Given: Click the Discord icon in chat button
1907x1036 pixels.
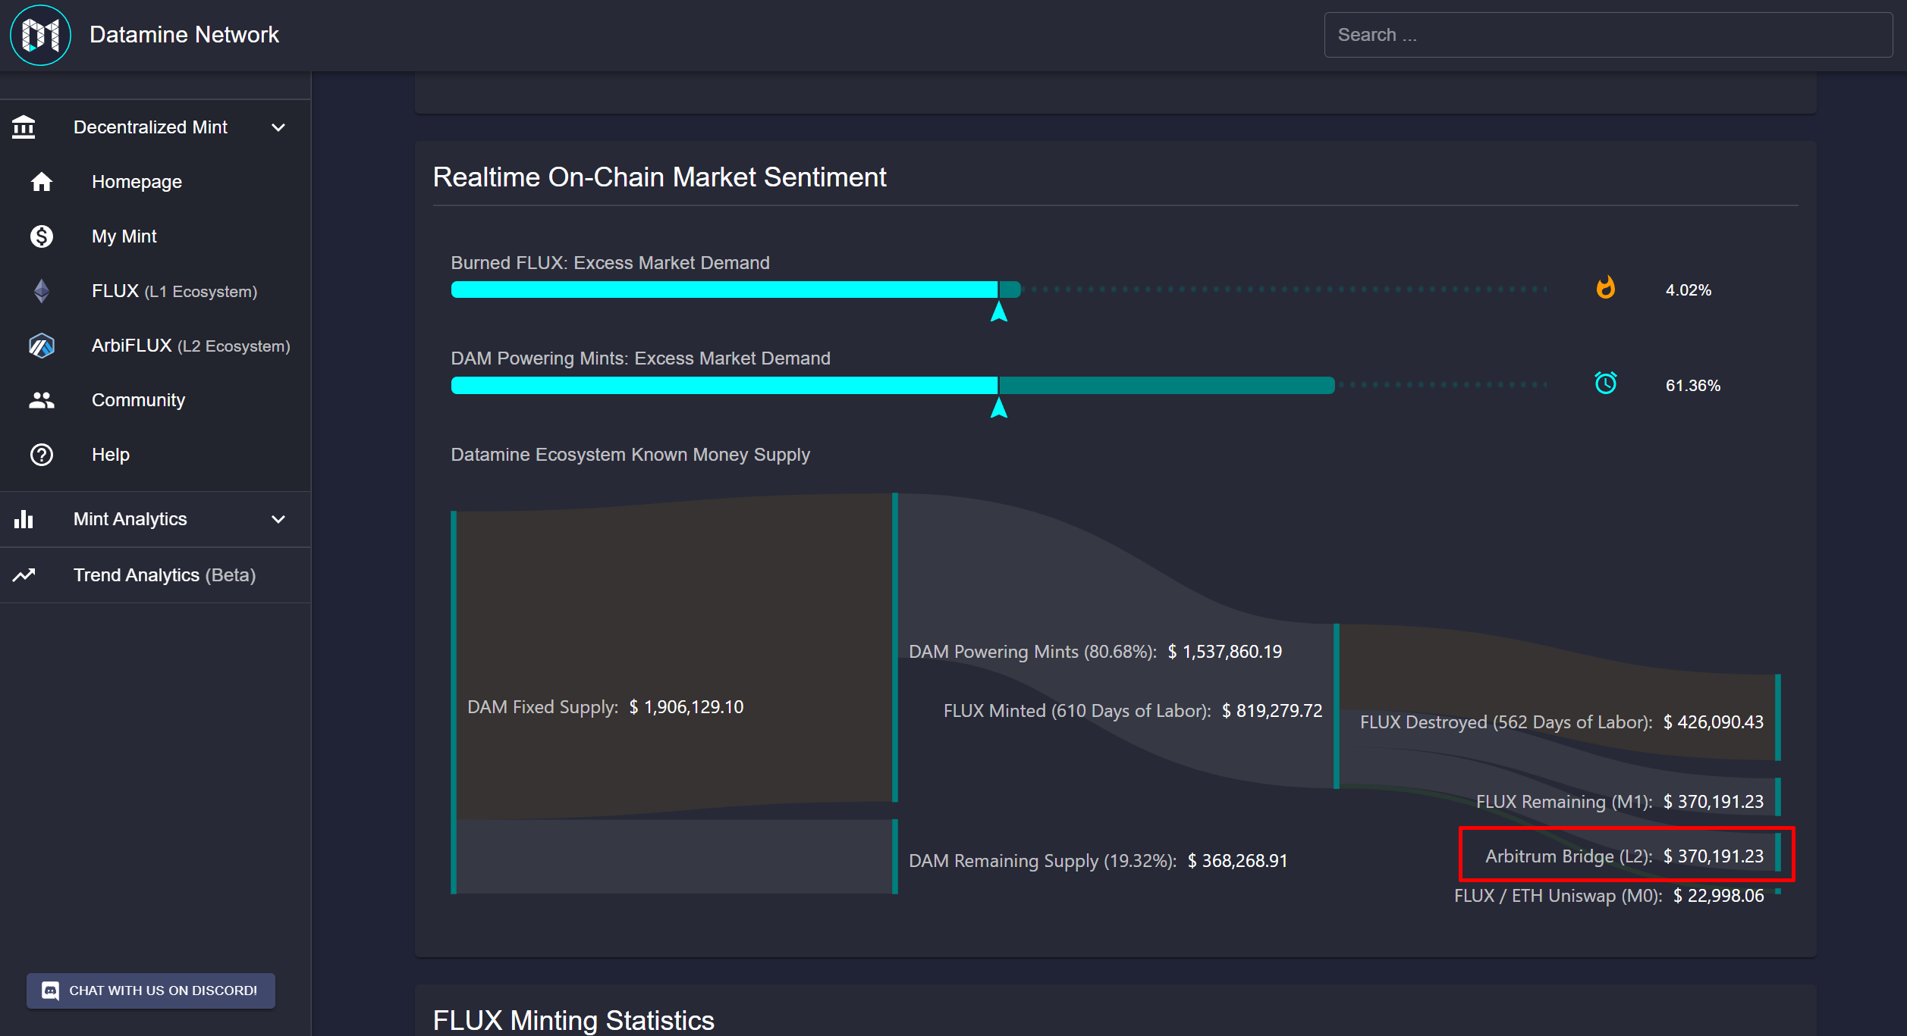Looking at the screenshot, I should tap(51, 991).
